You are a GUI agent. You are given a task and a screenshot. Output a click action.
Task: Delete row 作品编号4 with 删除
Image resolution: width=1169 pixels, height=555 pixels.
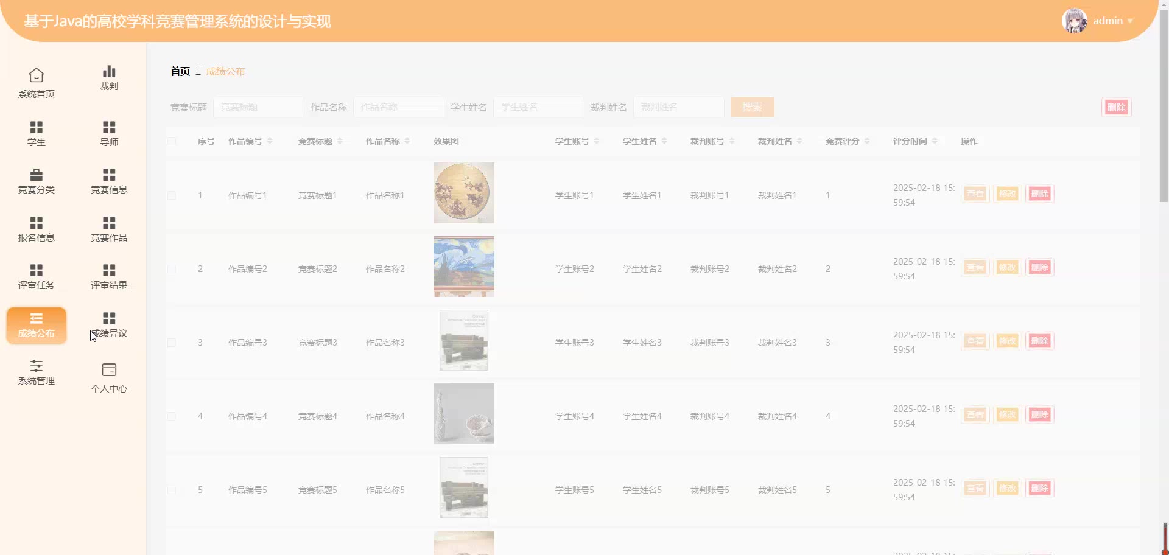tap(1040, 415)
